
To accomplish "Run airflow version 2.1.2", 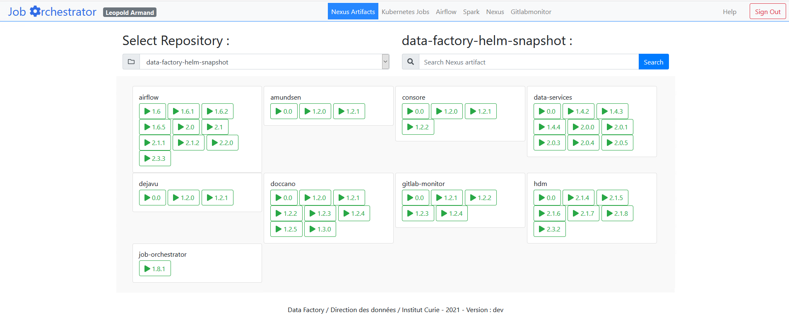I will pyautogui.click(x=188, y=143).
